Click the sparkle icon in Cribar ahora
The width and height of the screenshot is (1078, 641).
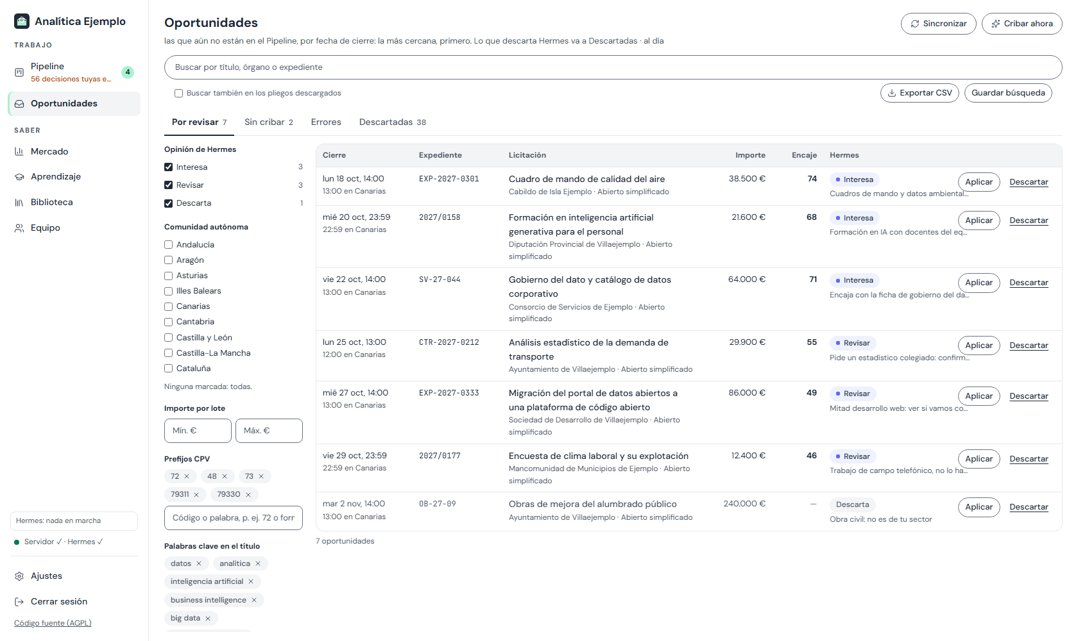click(x=996, y=24)
